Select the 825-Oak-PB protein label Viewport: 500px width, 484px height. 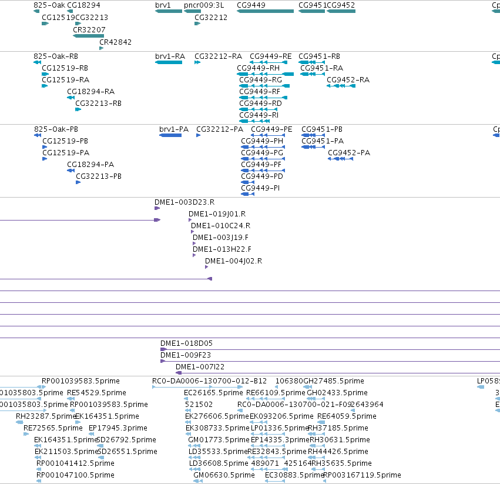pyautogui.click(x=56, y=129)
